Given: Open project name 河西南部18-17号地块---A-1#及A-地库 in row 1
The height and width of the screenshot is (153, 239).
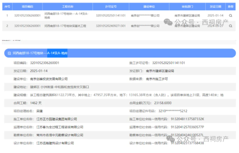Looking at the screenshot, I should pos(66,15).
